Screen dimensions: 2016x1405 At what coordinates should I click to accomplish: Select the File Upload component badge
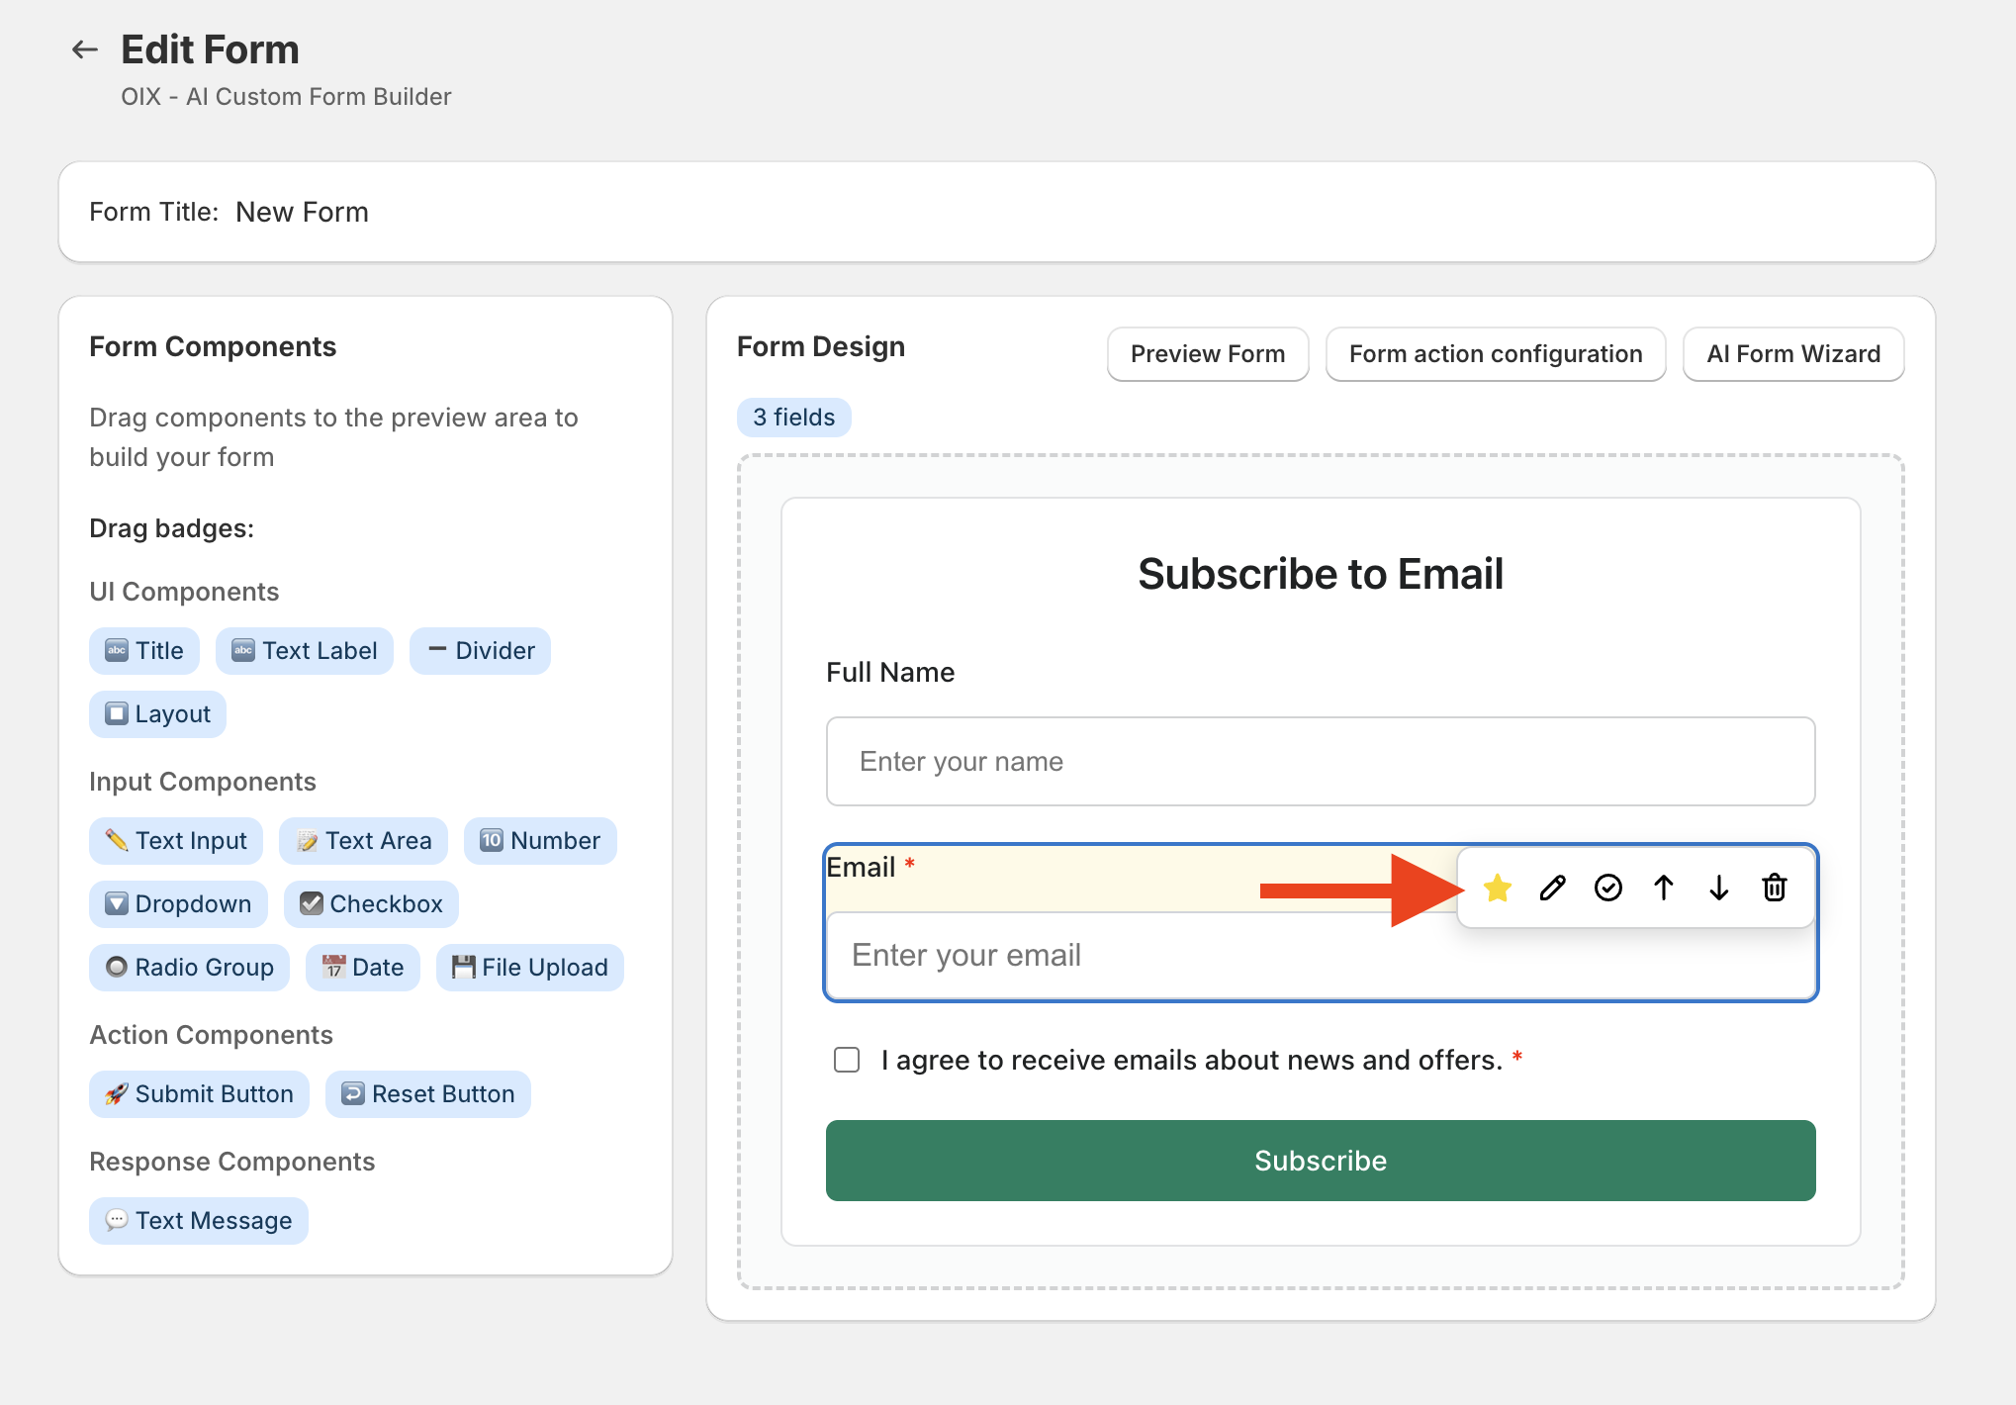(x=530, y=967)
